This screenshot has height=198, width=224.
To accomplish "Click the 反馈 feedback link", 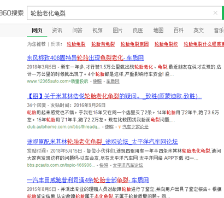I will 56,44.
